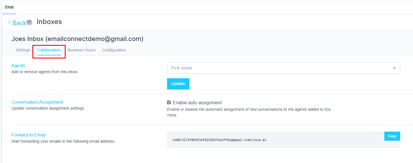Click the Agents section heading
The width and height of the screenshot is (413, 163).
coord(18,66)
